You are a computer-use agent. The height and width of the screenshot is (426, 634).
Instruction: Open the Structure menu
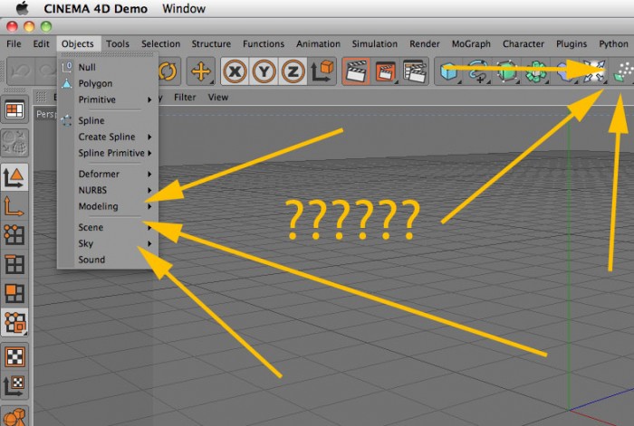[x=211, y=43]
